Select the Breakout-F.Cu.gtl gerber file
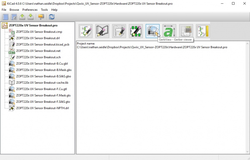 click(41, 89)
